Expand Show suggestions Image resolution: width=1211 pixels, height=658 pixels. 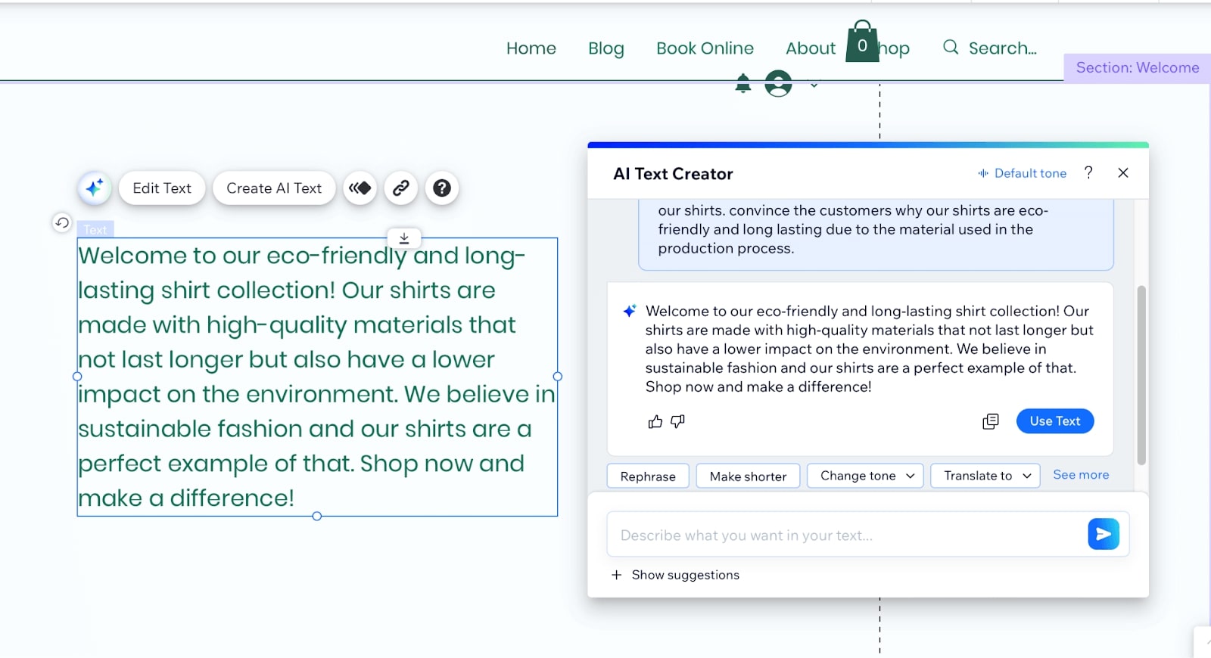click(675, 575)
